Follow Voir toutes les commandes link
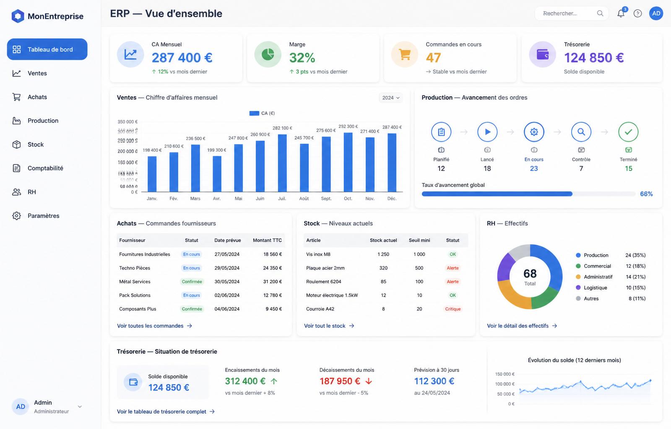 point(154,326)
